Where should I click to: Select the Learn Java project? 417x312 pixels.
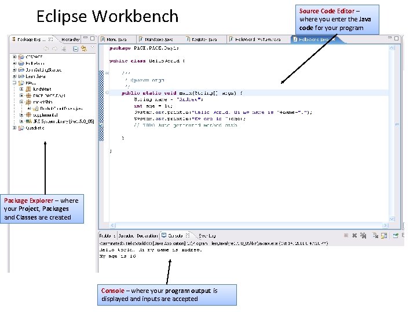click(35, 76)
